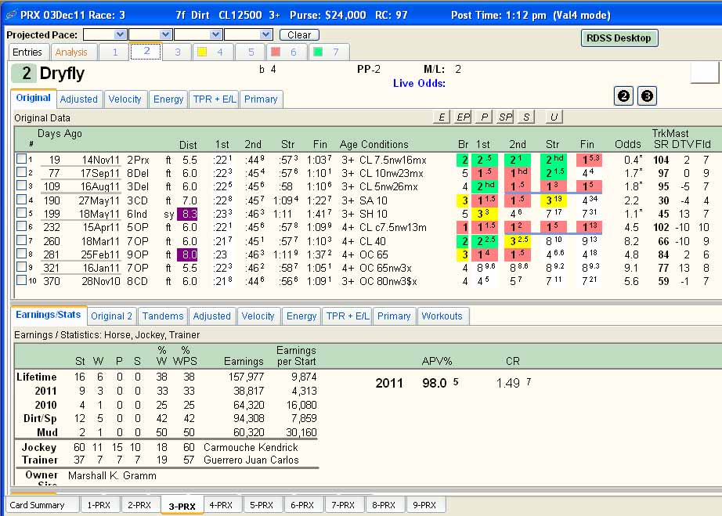Open the Tandems tab
Screen dimensions: 722x516
163,316
